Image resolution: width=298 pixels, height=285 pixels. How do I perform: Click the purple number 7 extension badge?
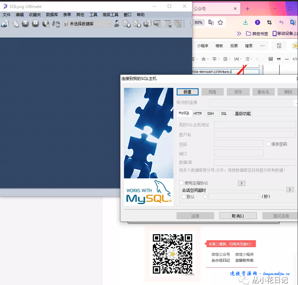(257, 22)
